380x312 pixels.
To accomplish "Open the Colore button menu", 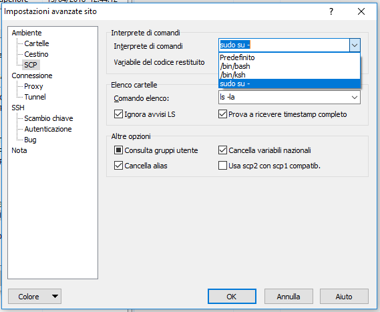I will pos(35,296).
